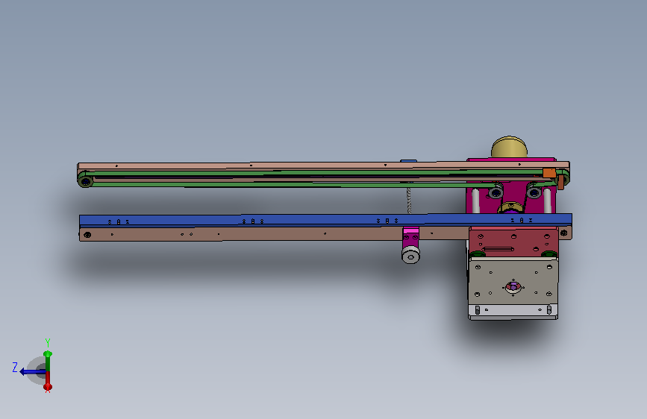This screenshot has width=647, height=419.
Task: Select the white roller under the magenta bracket
Action: 410,255
